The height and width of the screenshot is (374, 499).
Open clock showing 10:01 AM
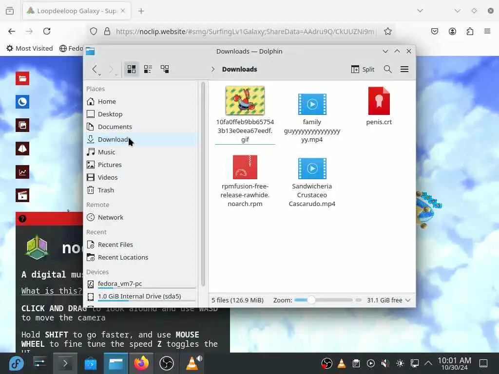click(x=454, y=363)
